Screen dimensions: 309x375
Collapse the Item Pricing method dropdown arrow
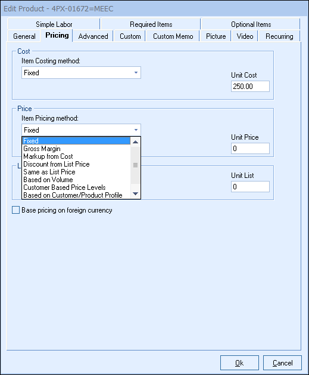pyautogui.click(x=136, y=130)
